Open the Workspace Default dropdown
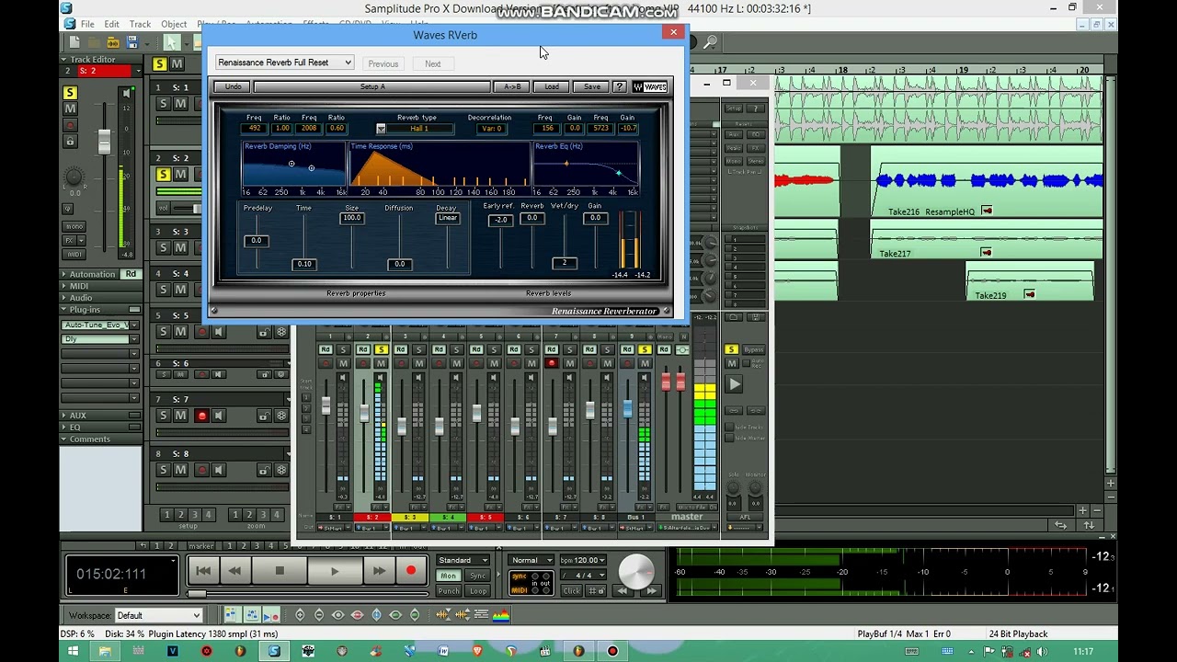Image resolution: width=1177 pixels, height=662 pixels. click(x=158, y=615)
